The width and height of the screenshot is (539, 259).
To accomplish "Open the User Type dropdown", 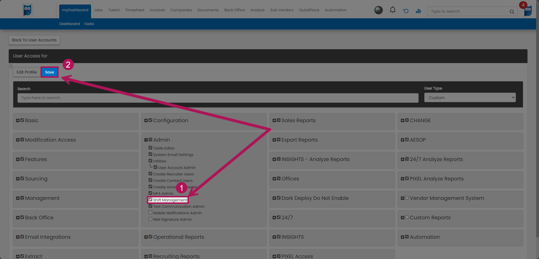I will (x=470, y=98).
